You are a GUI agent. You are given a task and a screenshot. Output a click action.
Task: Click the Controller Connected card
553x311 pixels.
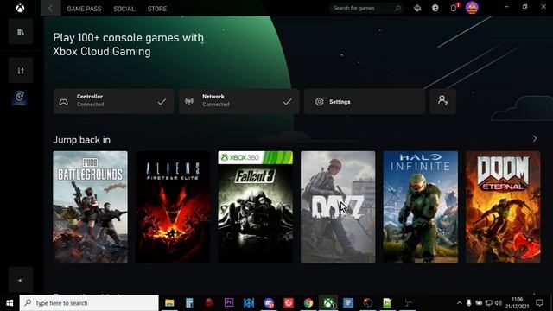(x=113, y=102)
